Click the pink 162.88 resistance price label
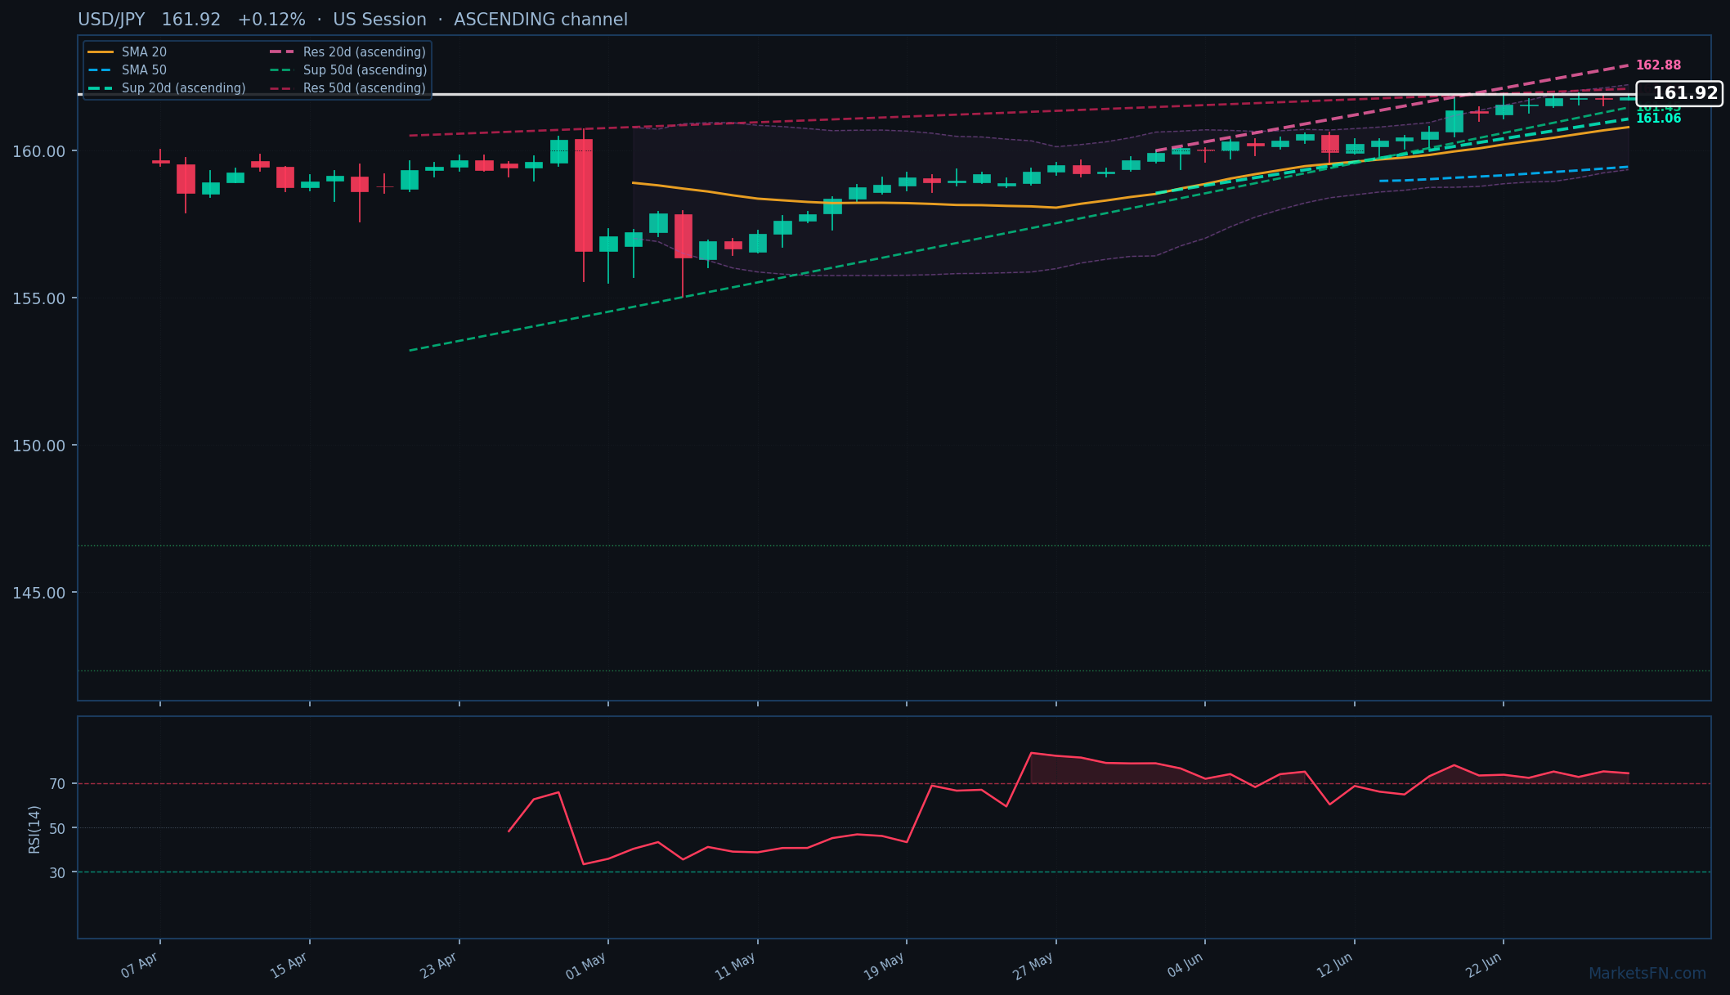 [x=1658, y=65]
